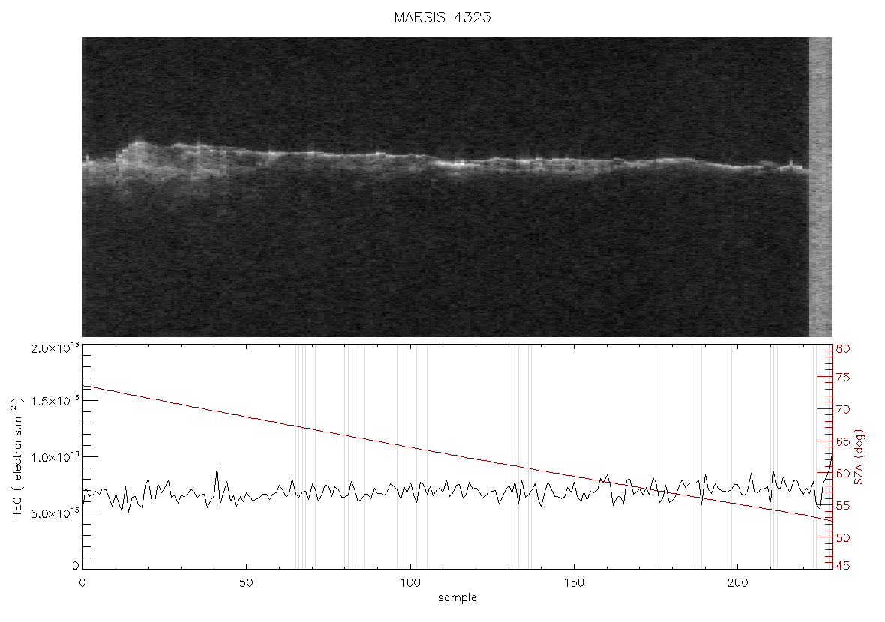
Task: Click the bright surface echo bump near sample 15
Action: [136, 152]
